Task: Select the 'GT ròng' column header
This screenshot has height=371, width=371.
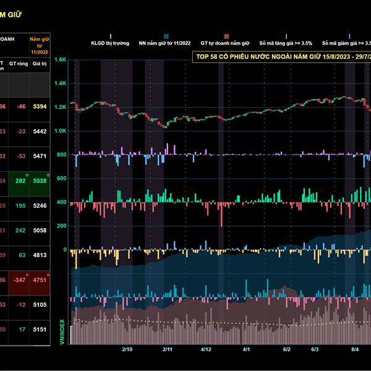Action: point(19,64)
